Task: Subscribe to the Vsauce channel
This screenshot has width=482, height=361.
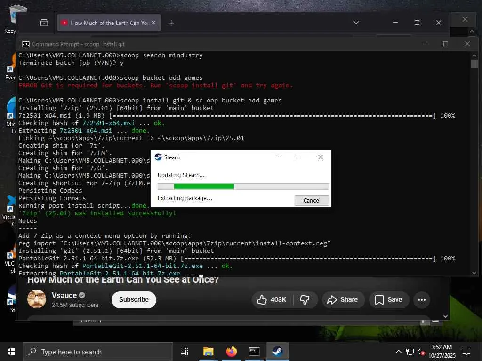Action: pos(134,299)
